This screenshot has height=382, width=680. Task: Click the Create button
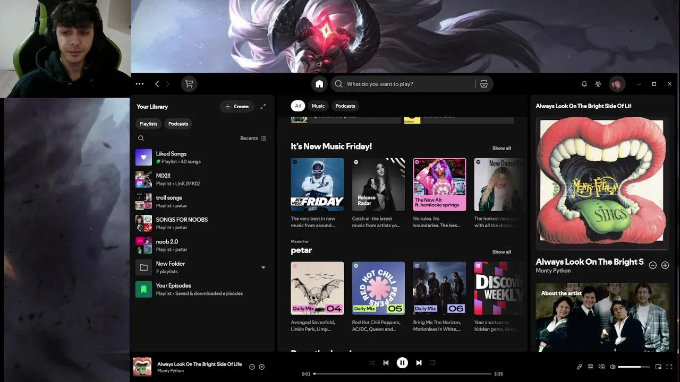click(237, 107)
